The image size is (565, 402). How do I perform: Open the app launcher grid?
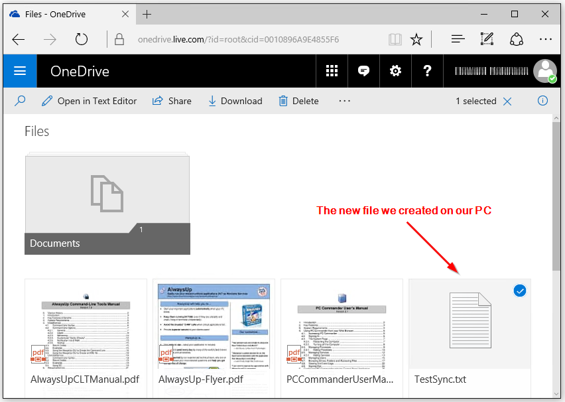coord(332,71)
